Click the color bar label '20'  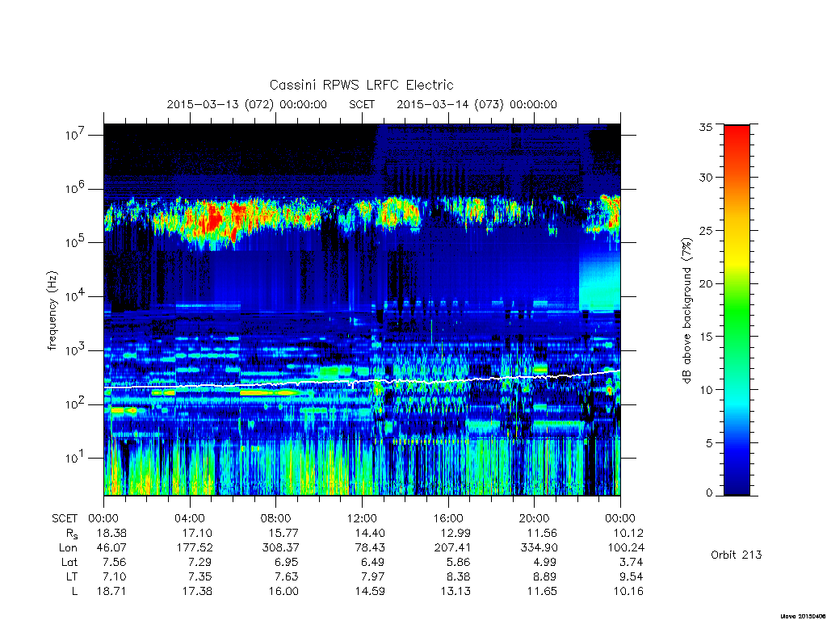coord(706,283)
